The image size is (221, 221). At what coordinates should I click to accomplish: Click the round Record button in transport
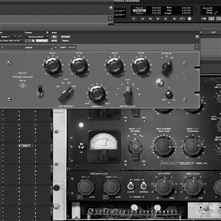[190, 19]
